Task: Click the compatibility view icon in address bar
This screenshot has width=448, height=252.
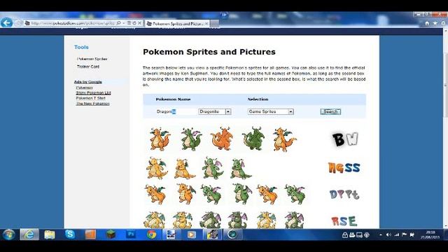Action: 129,23
